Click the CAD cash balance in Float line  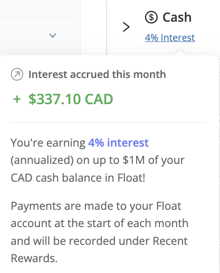pyautogui.click(x=78, y=178)
